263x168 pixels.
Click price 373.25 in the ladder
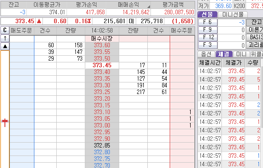click(x=102, y=92)
